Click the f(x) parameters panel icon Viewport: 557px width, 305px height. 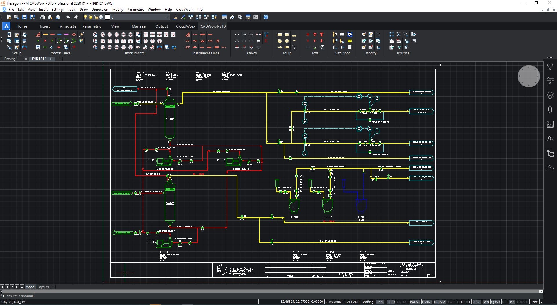coord(550,139)
